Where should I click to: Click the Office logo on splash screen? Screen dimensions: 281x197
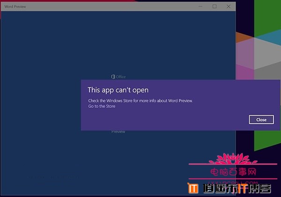pos(118,77)
